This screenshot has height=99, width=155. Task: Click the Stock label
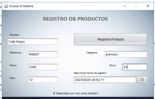pos(113,65)
